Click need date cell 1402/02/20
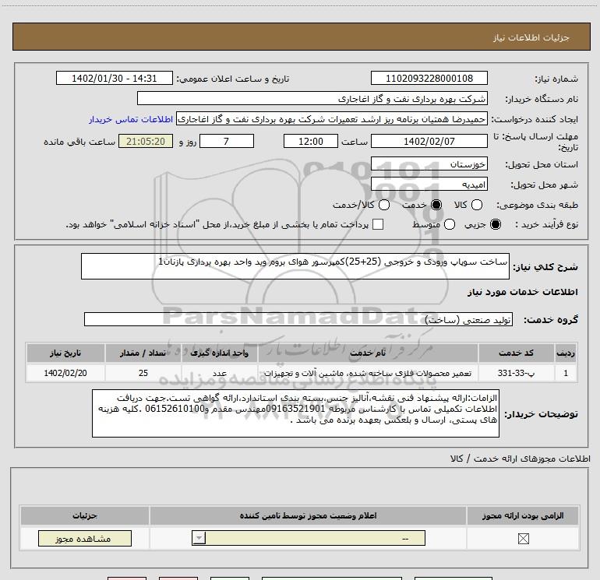 coord(65,373)
